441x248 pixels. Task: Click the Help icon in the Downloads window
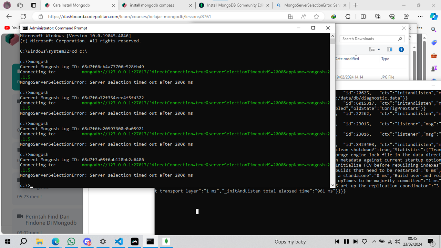click(x=401, y=49)
